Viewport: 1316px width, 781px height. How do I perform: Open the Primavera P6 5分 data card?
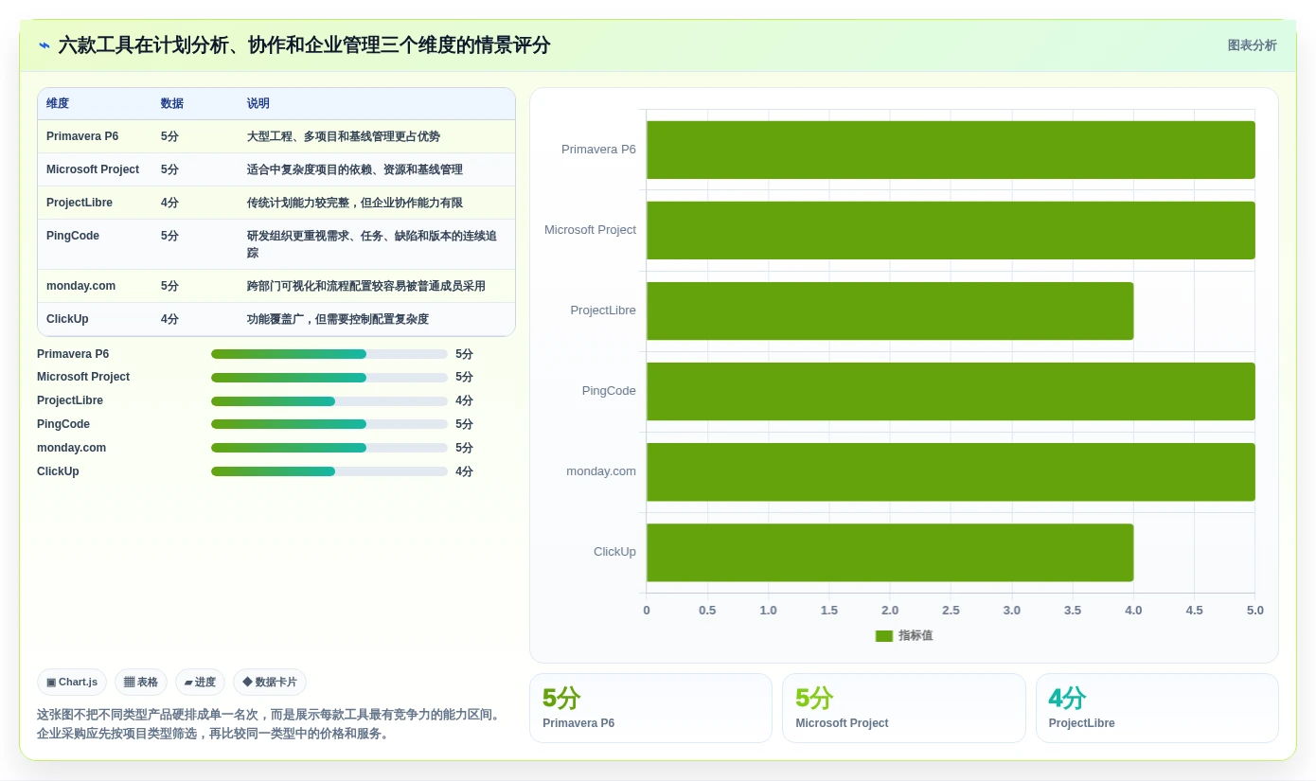pyautogui.click(x=650, y=708)
